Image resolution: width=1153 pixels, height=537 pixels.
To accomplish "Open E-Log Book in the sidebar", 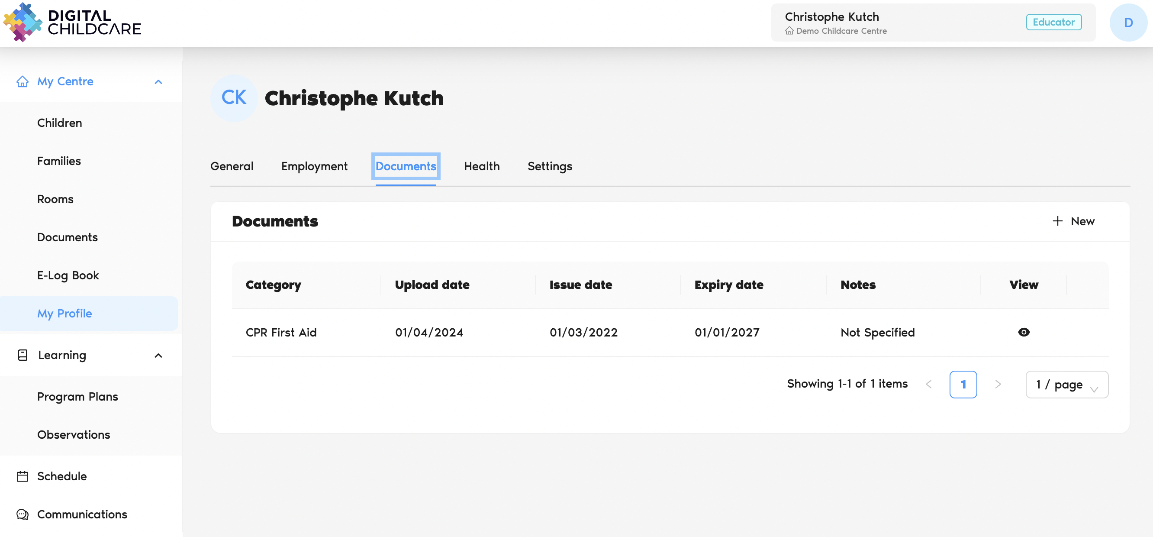I will coord(68,275).
